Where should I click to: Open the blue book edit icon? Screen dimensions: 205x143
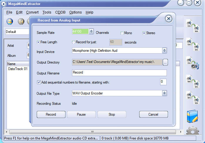pyautogui.click(x=192, y=116)
